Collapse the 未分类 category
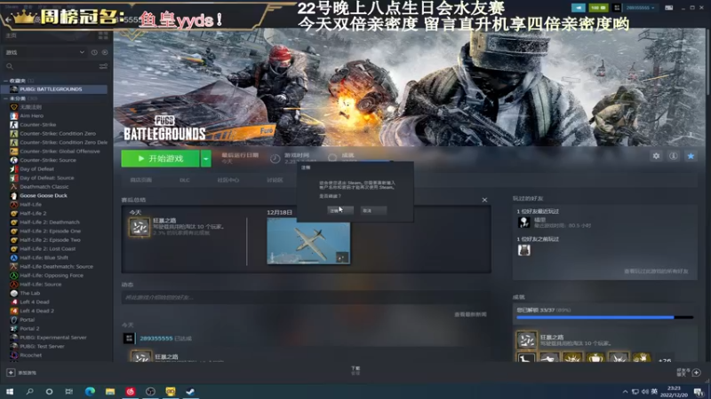The image size is (711, 399). tap(6, 98)
